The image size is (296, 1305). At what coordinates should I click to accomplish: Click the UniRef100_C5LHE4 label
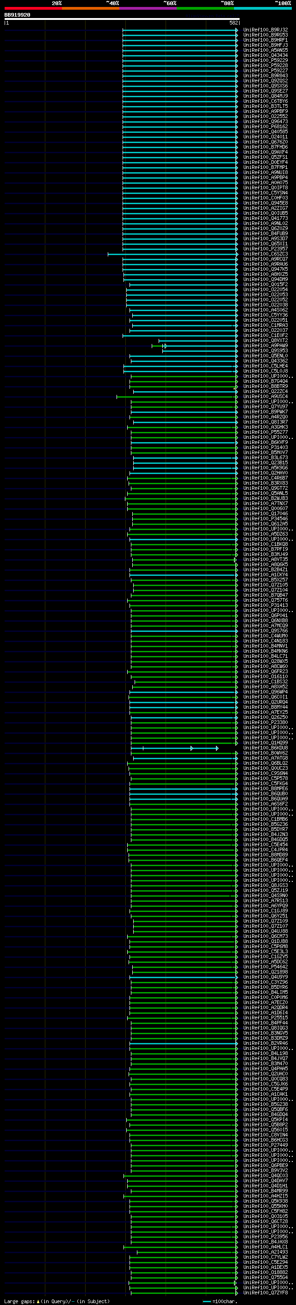click(265, 366)
